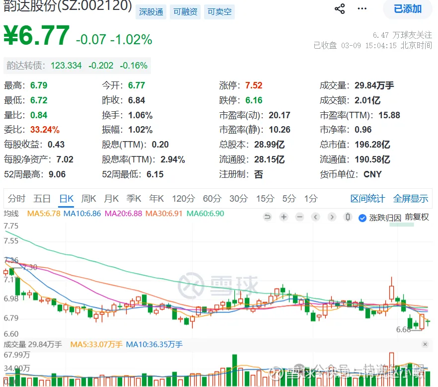
Task: Click the 成交量 29.84万手 label below chart
Action: pyautogui.click(x=33, y=344)
